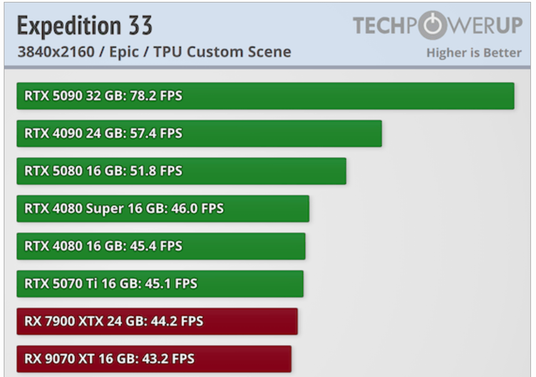Click the 43.2 FPS value label
Screen dimensions: 536x377
(168, 359)
